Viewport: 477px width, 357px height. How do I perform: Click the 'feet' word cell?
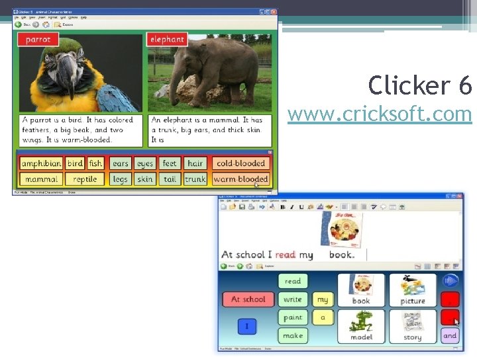click(170, 163)
